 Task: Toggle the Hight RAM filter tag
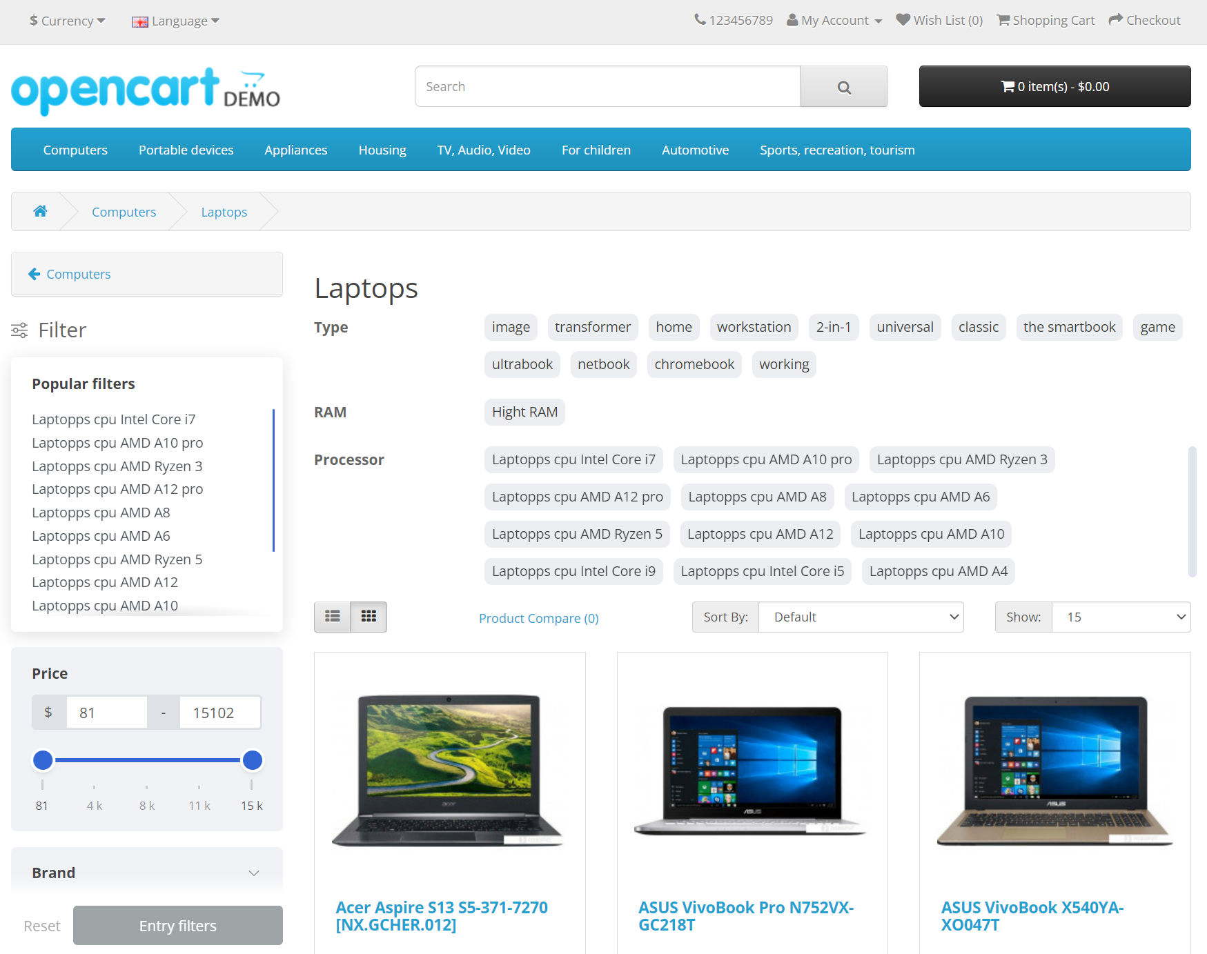pos(524,412)
